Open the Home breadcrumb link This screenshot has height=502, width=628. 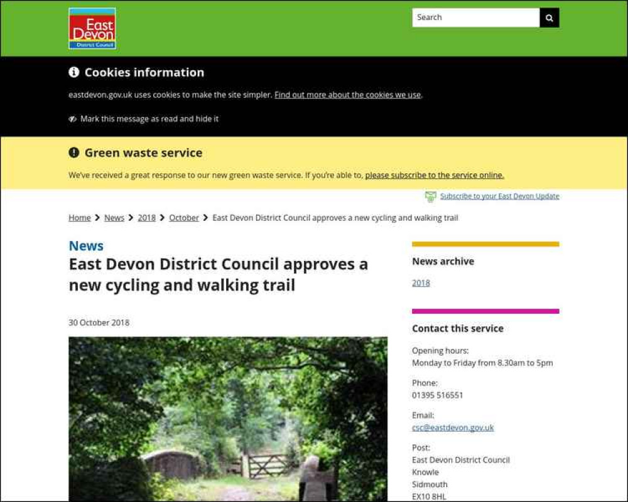pyautogui.click(x=80, y=218)
